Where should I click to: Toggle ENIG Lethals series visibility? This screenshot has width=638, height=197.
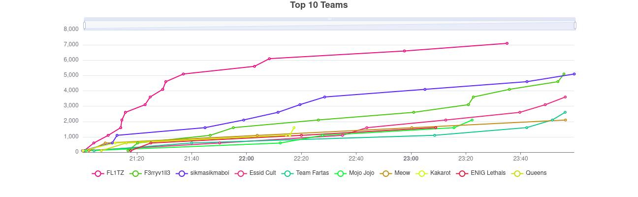coord(488,173)
